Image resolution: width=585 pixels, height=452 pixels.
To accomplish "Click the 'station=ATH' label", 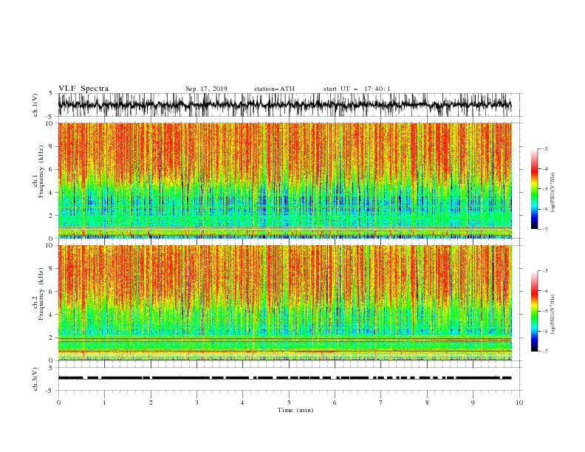I will pos(274,89).
